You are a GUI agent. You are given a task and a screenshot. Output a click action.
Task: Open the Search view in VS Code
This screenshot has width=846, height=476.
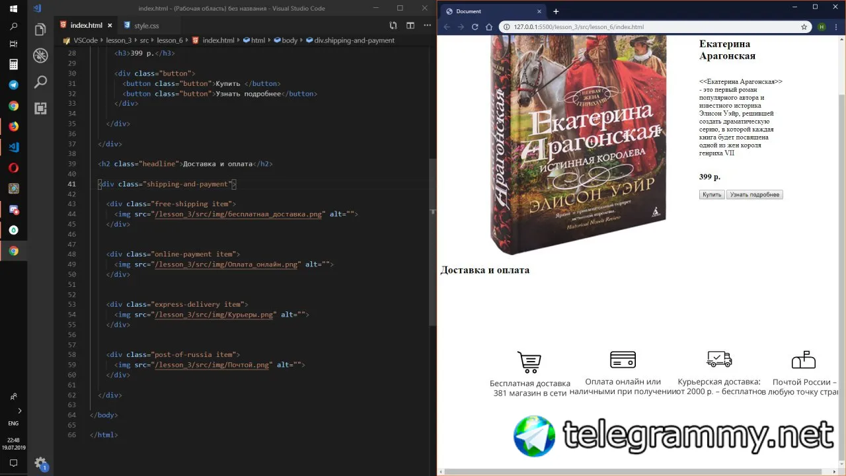click(x=40, y=82)
